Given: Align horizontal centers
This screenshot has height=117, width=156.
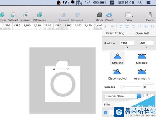Looking at the screenshot, I should (127, 26).
